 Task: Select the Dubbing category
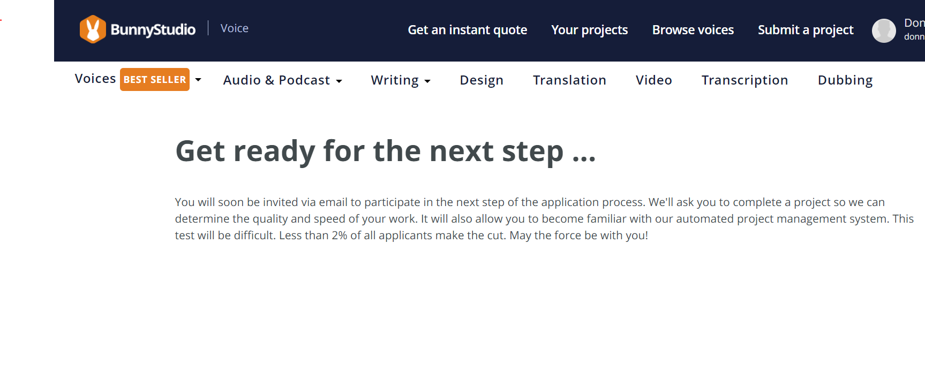845,80
